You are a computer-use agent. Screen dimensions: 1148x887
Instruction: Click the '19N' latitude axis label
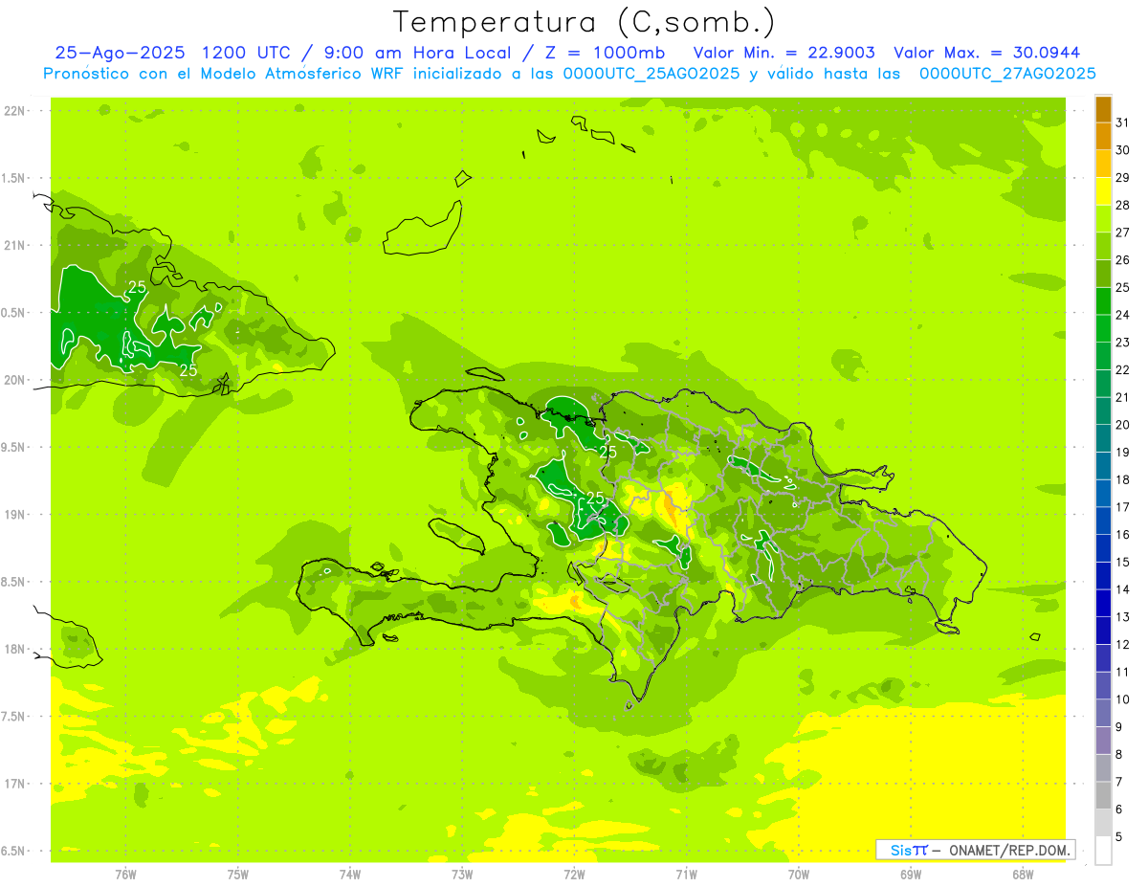coord(14,515)
